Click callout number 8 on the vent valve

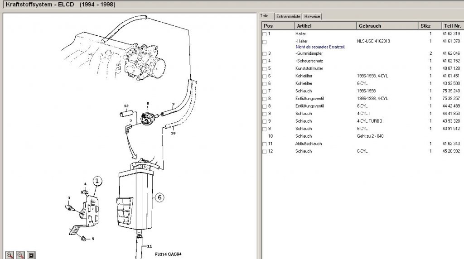click(x=148, y=104)
